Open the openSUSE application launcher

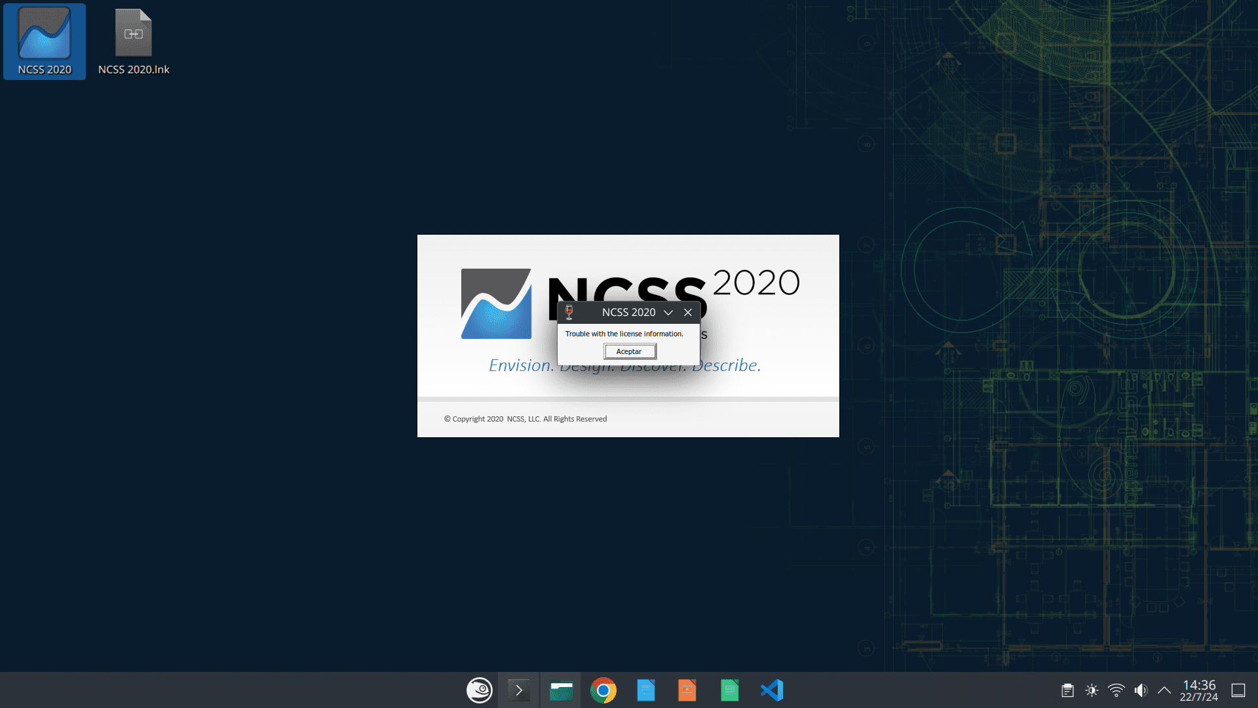coord(480,690)
